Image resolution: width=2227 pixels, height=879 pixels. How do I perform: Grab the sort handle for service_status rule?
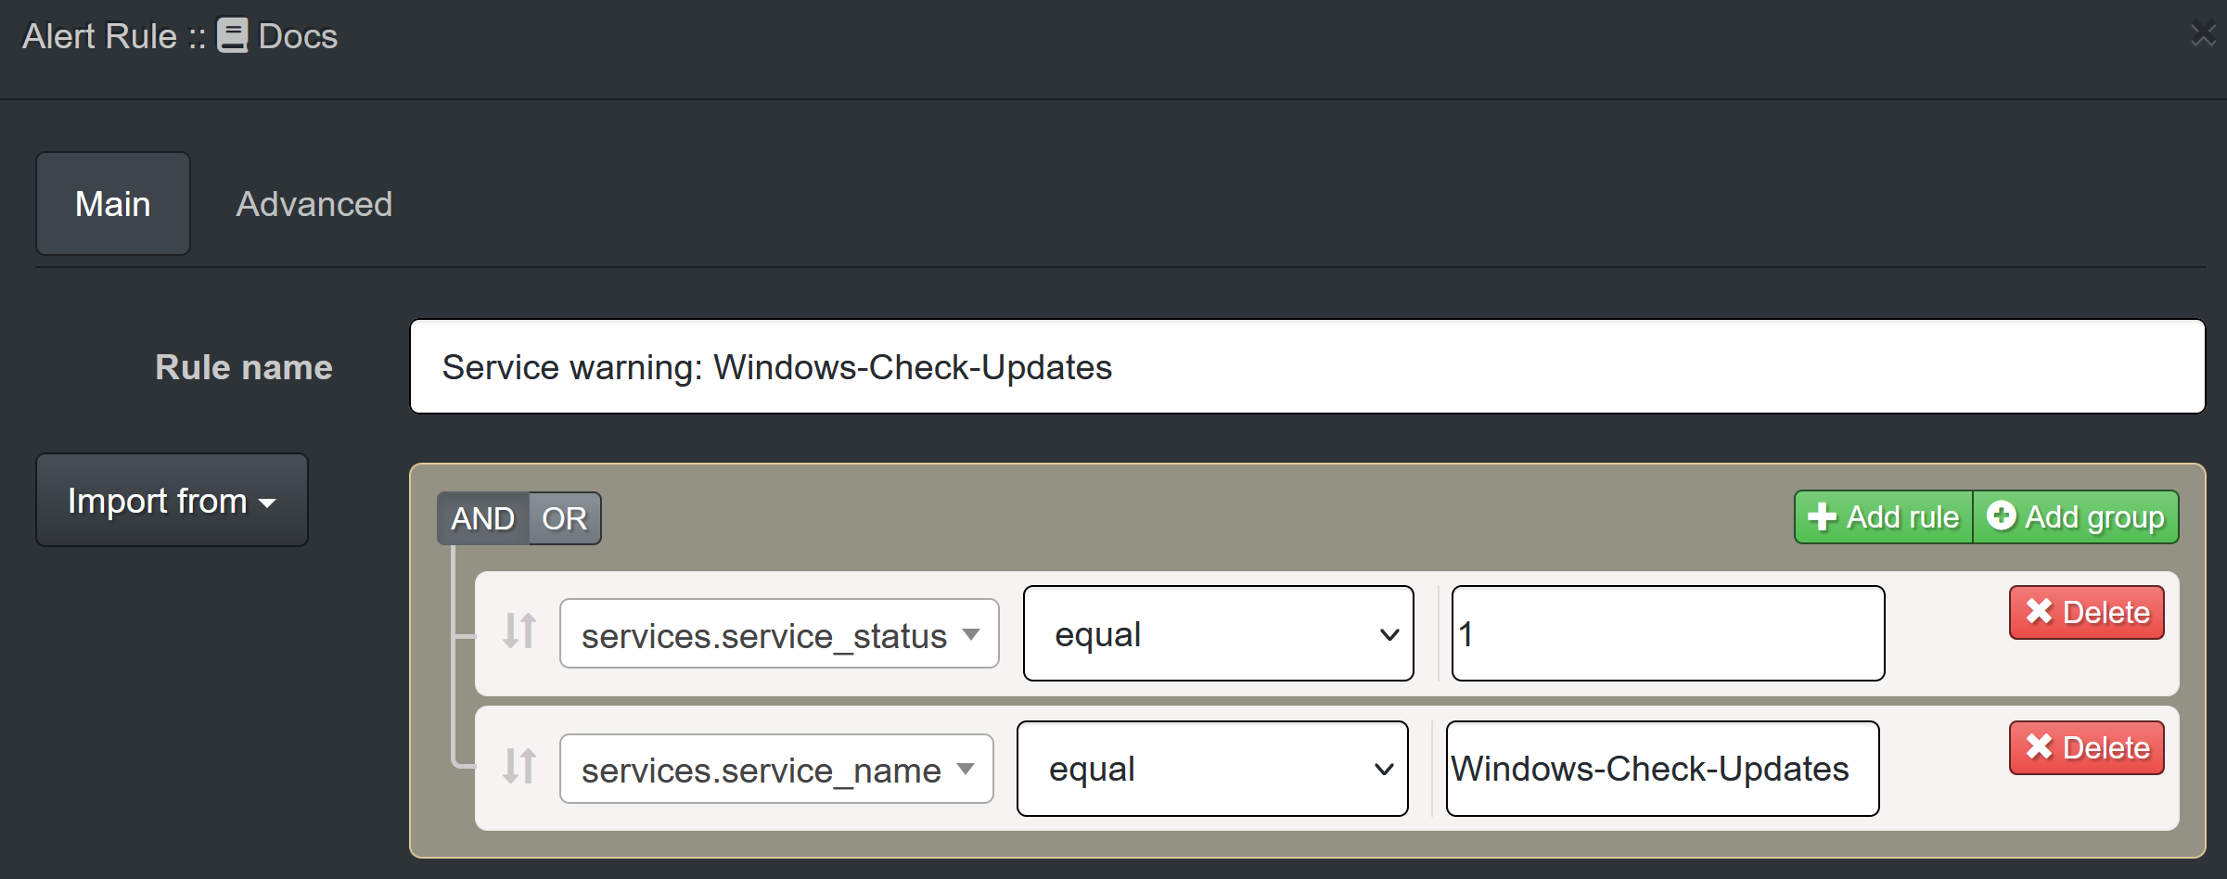[x=519, y=631]
